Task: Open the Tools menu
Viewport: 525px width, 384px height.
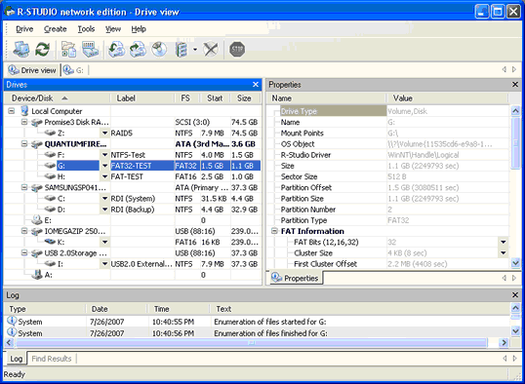Action: [86, 29]
